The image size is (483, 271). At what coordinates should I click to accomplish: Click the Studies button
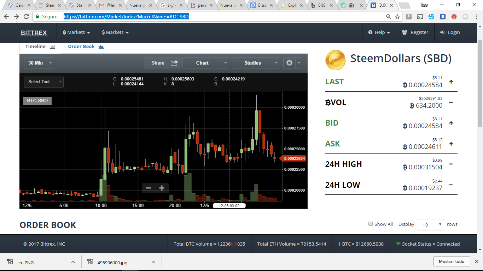tap(252, 63)
